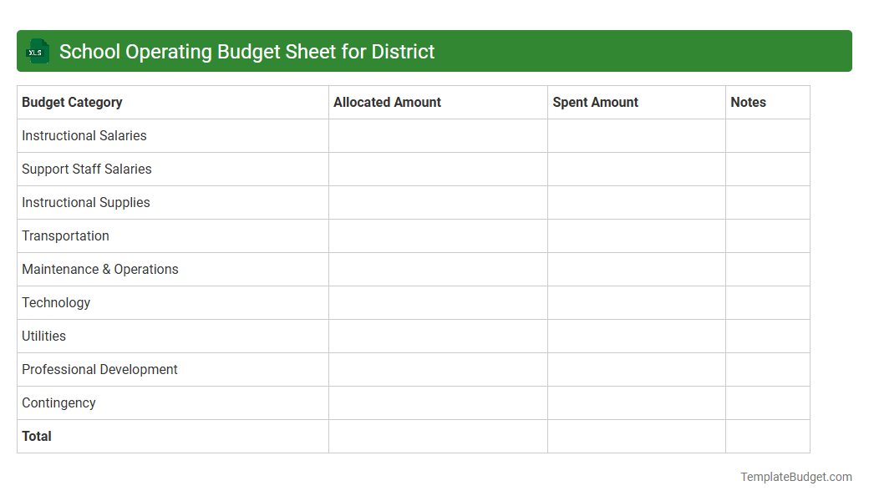Select the 'Maintenance & Operations' row

[x=99, y=269]
